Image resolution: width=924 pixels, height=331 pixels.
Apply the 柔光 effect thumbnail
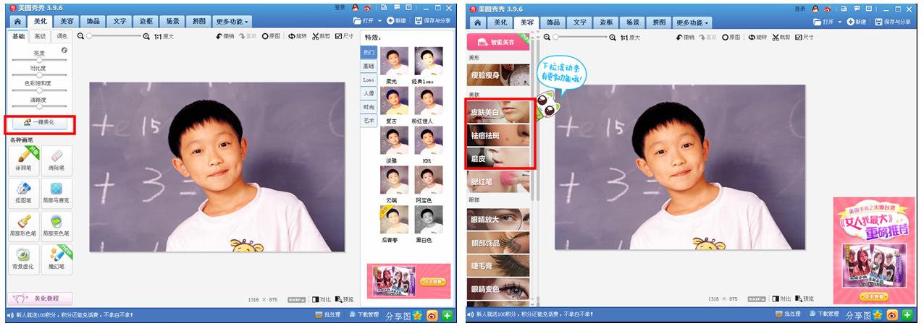click(x=394, y=61)
